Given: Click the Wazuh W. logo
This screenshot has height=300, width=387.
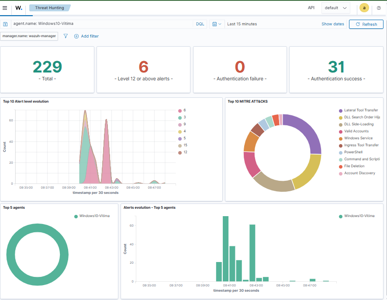Looking at the screenshot, I should tap(19, 8).
